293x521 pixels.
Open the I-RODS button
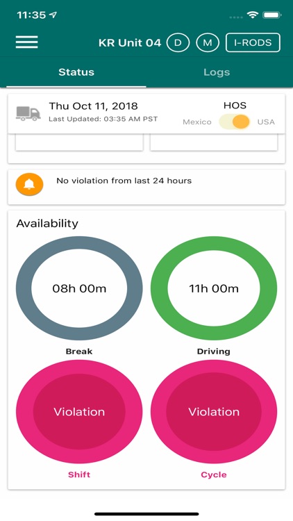click(x=253, y=43)
